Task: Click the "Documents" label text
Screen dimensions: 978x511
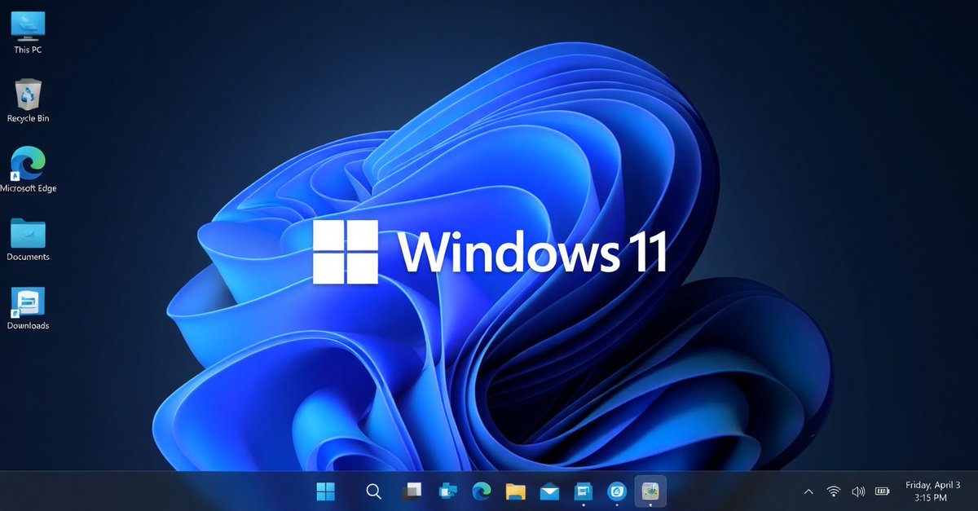Action: (x=28, y=257)
